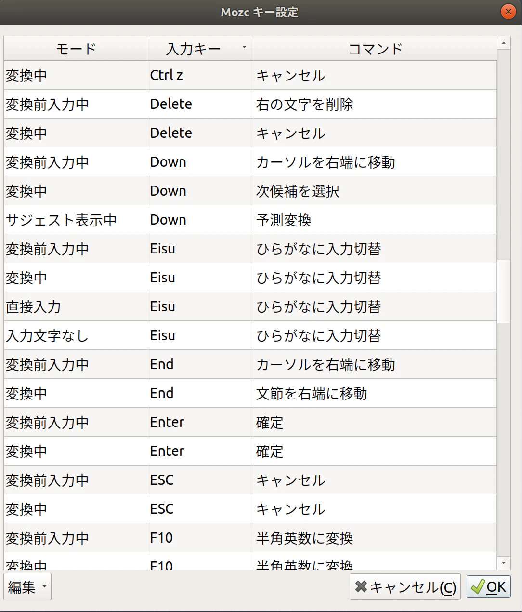Select the 次候補を選択 command cell
Screen dimensions: 522x612
click(375, 191)
